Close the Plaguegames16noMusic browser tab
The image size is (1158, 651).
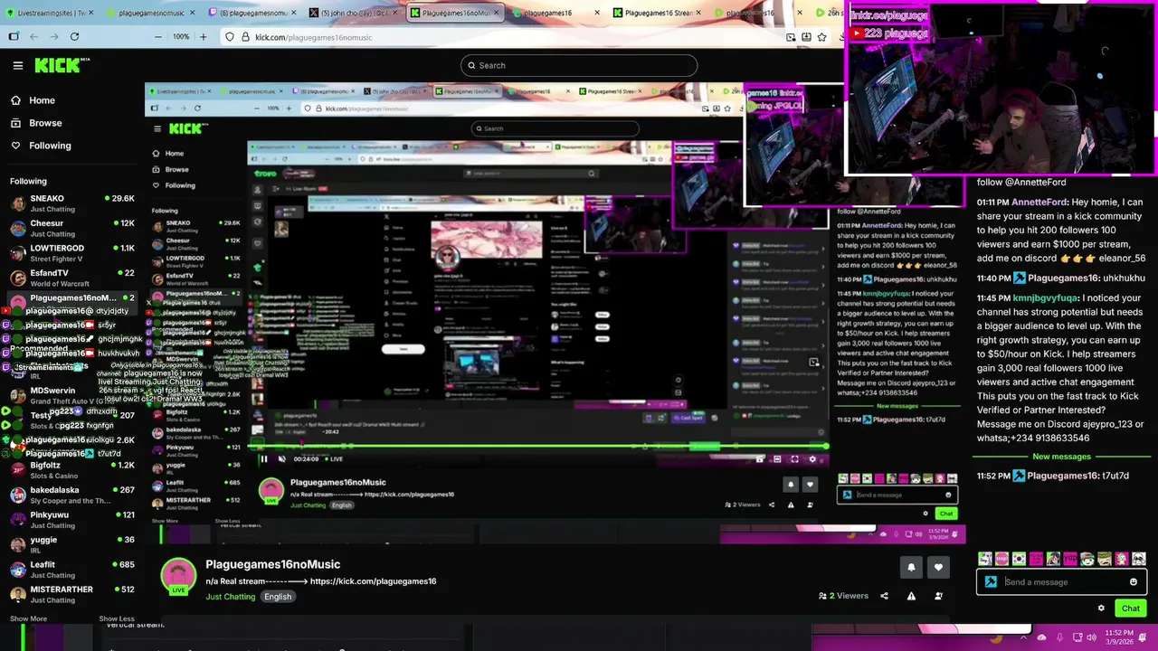pyautogui.click(x=497, y=13)
